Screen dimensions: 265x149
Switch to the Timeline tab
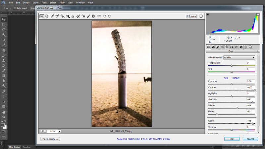(26, 147)
